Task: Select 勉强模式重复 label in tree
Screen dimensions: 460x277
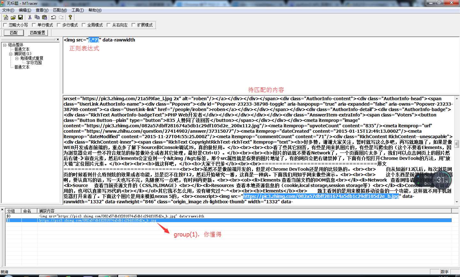Action: click(x=32, y=58)
